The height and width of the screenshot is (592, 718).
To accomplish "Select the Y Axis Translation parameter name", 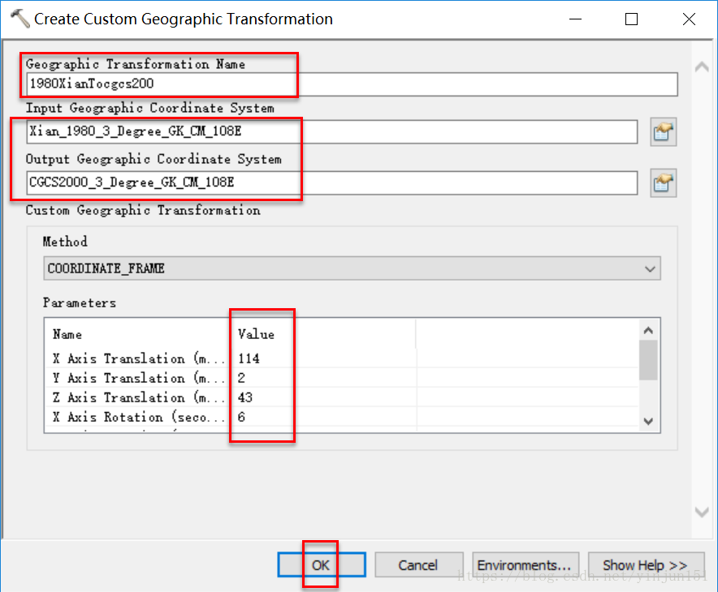I will 138,378.
